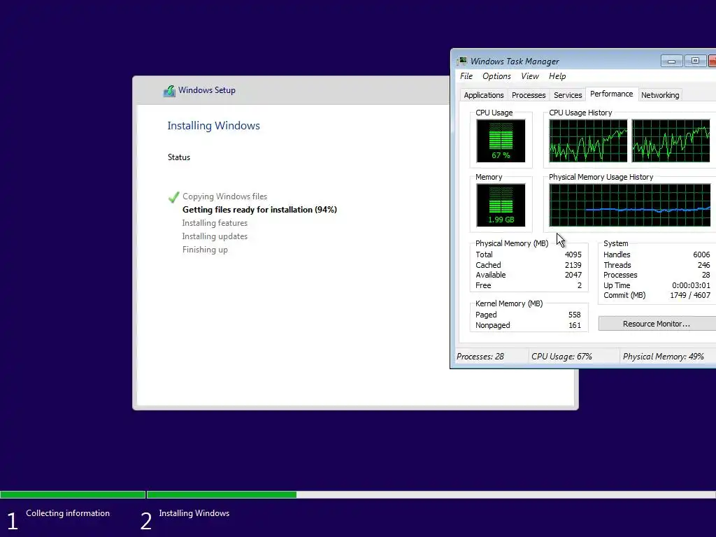This screenshot has height=537, width=716.
Task: Click step 2 Installing Windows label at bottom
Action: (x=194, y=513)
